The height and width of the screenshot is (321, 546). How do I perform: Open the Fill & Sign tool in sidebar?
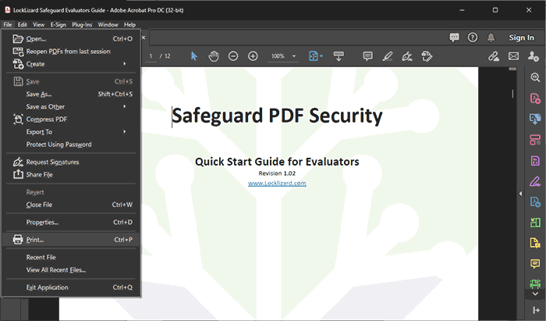[x=535, y=181]
